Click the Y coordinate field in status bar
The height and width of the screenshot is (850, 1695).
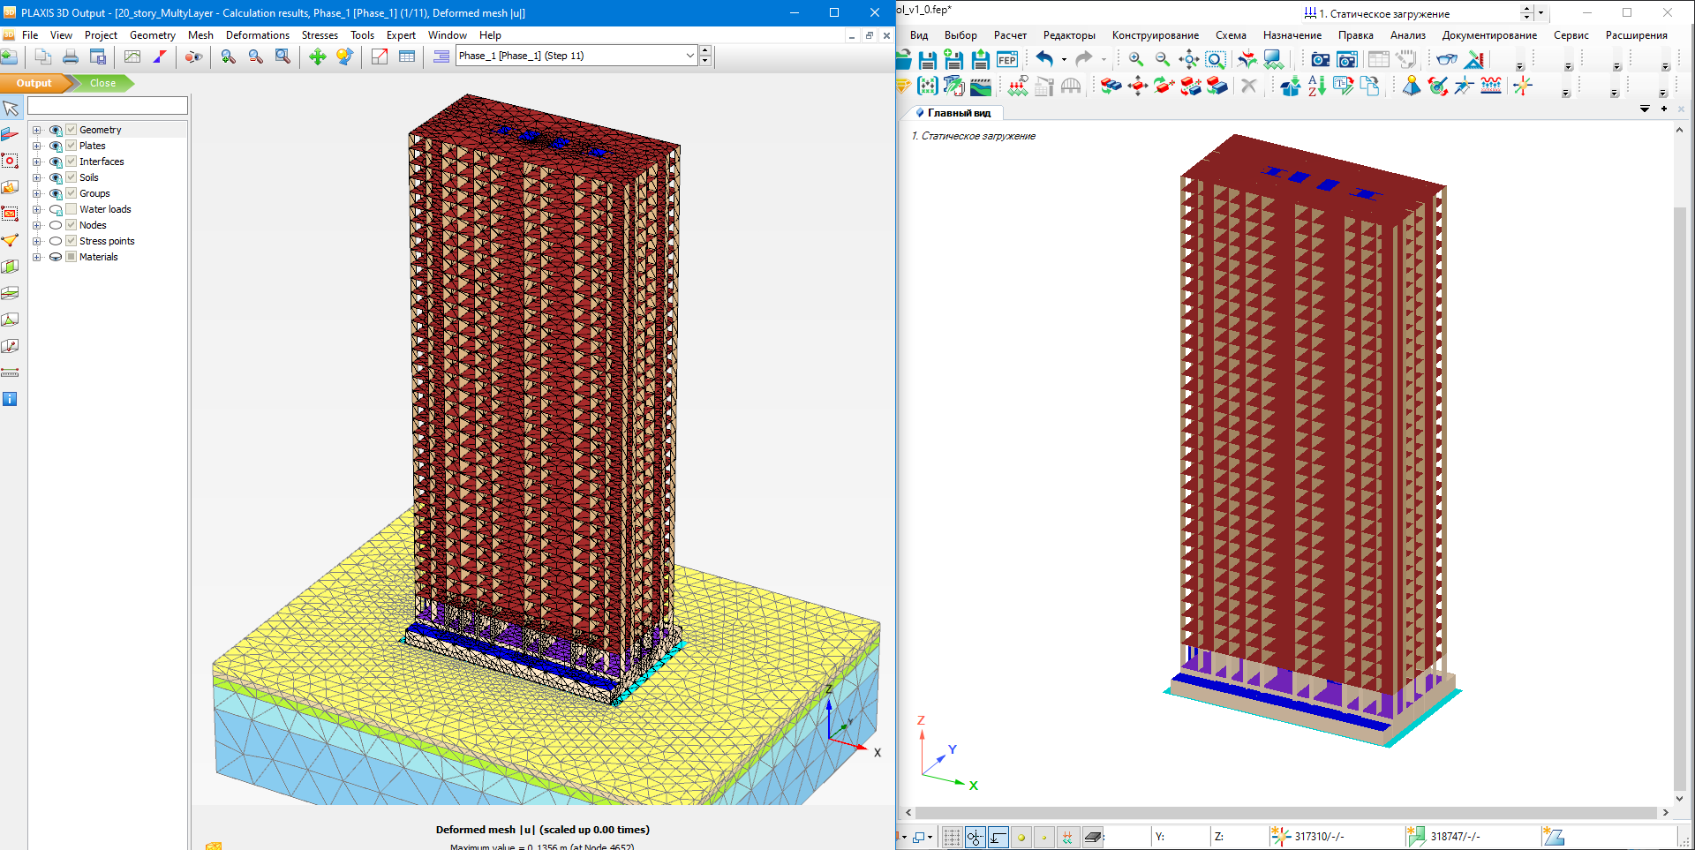[x=1179, y=836]
